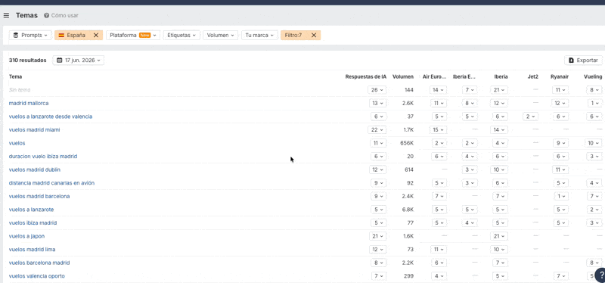Click the Sin tema row label
Image resolution: width=605 pixels, height=283 pixels.
[20, 89]
